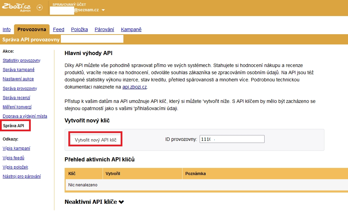
Task: Open the Výpis feedů link
Action: point(13,158)
